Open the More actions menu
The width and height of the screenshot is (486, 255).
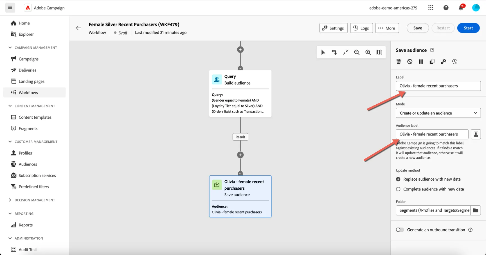click(387, 28)
